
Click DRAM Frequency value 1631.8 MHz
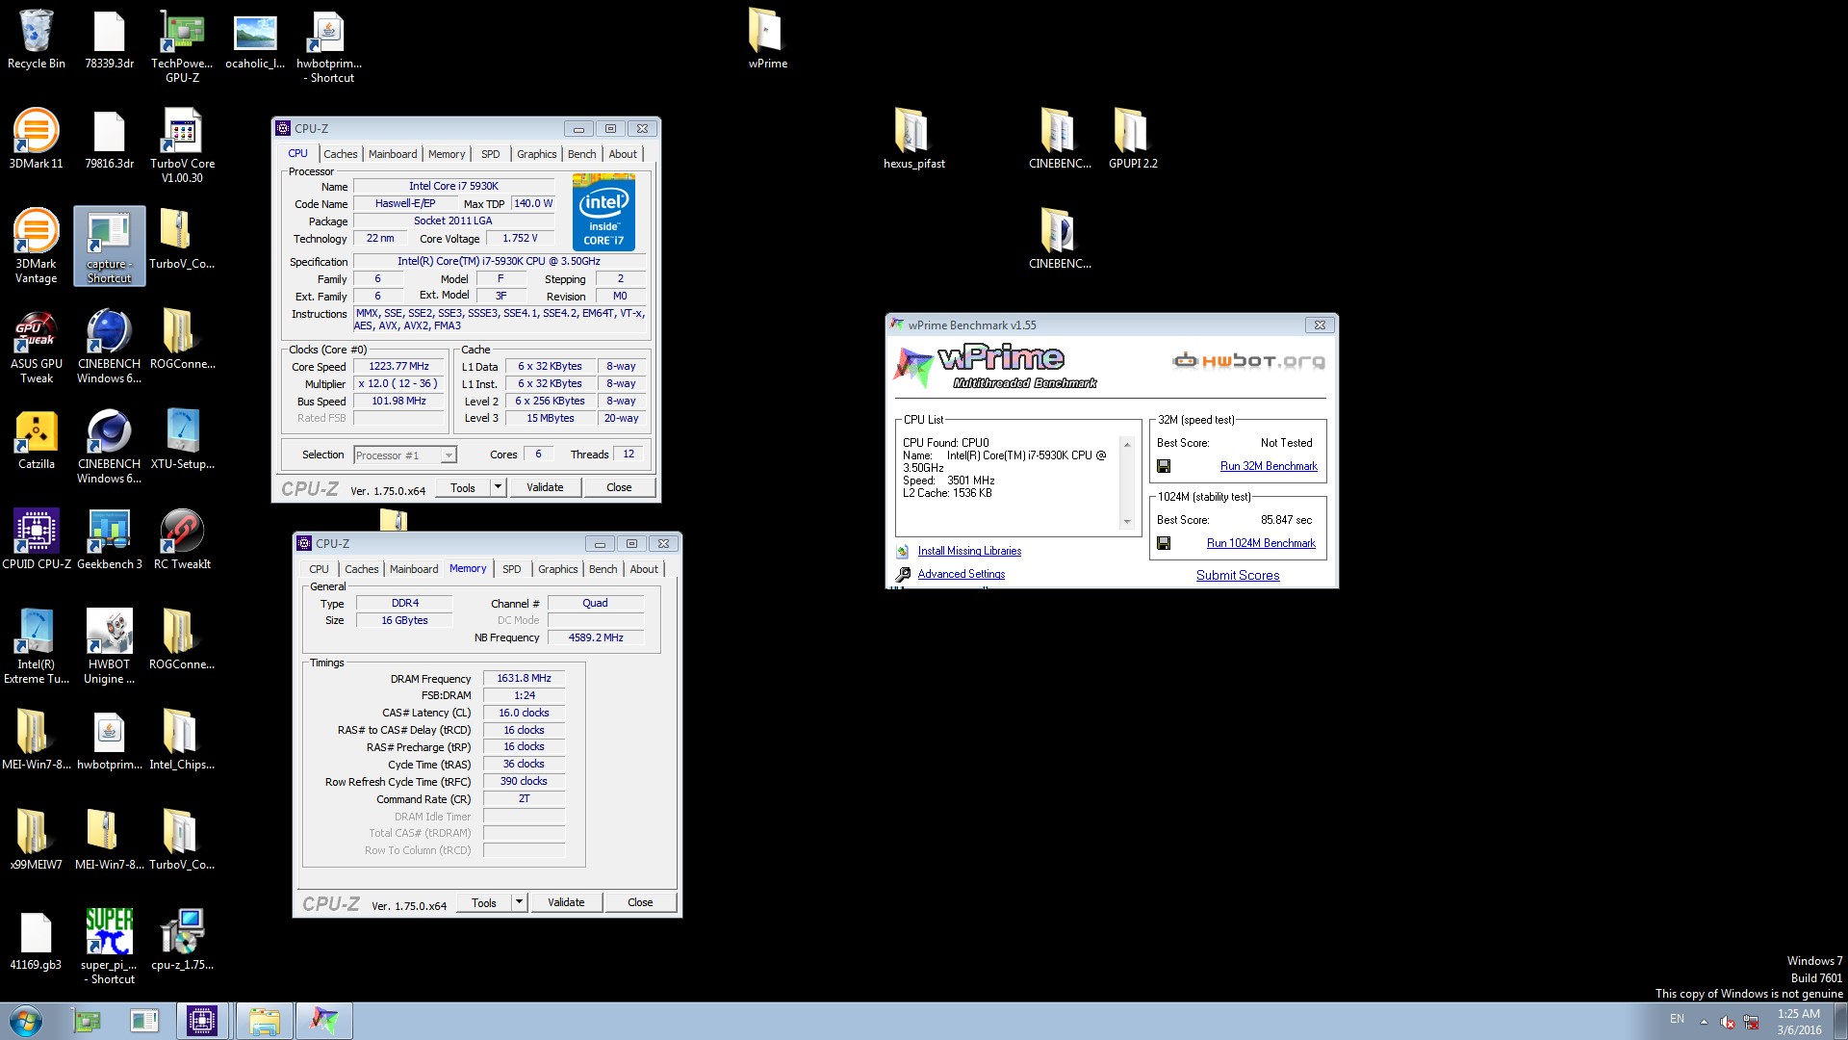(524, 678)
